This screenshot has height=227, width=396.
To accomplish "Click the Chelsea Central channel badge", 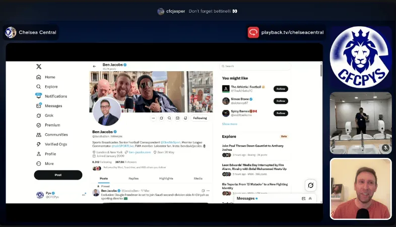I will pos(31,32).
